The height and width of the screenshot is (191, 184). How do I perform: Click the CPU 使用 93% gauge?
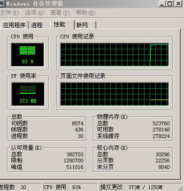(28, 55)
